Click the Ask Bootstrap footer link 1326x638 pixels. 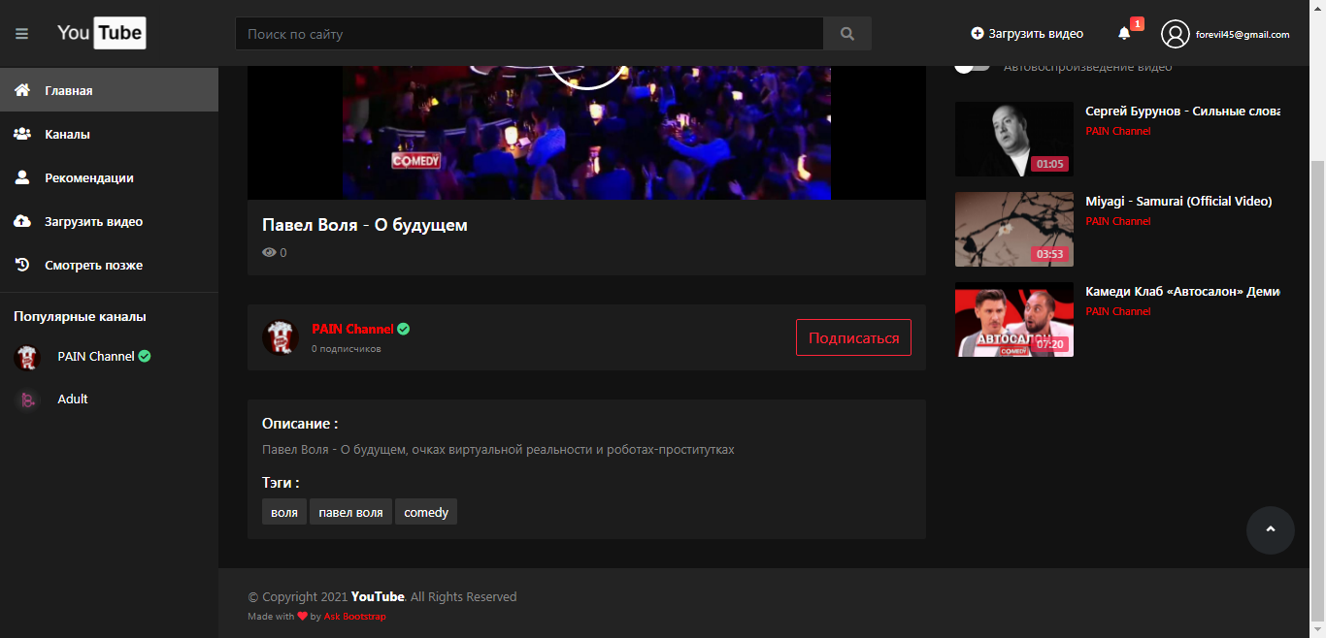pos(354,617)
